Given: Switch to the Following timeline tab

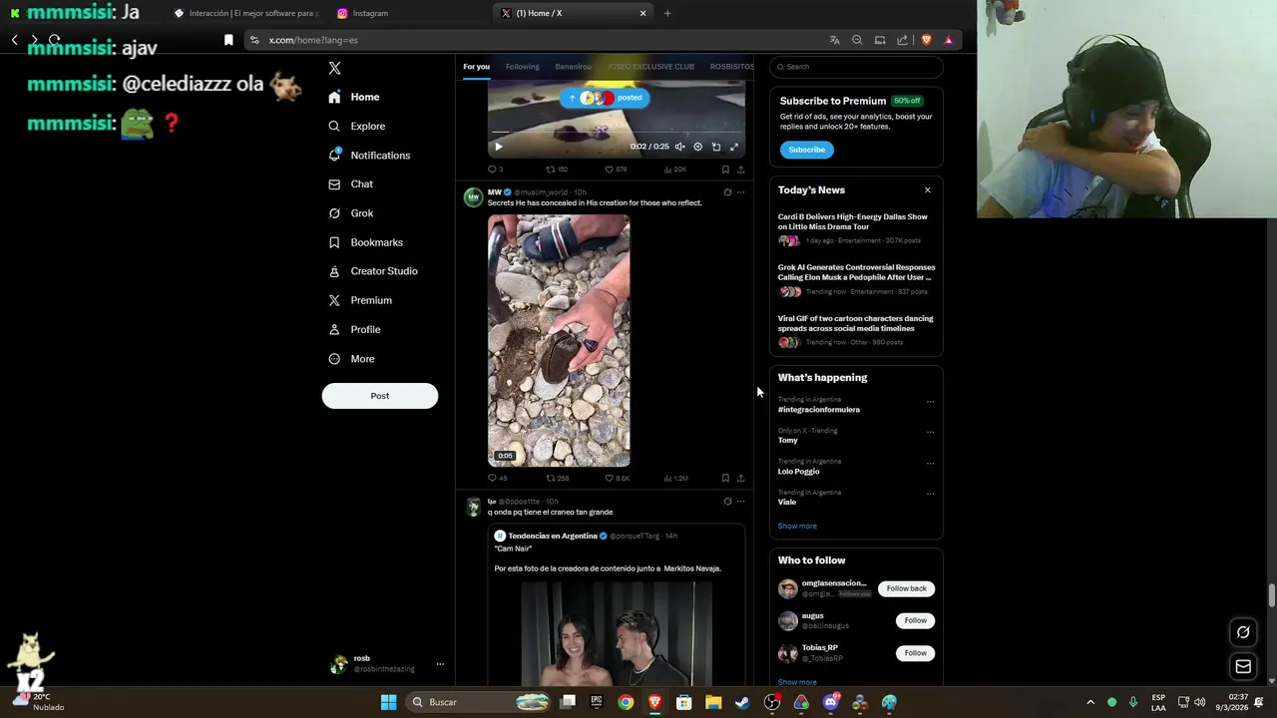Looking at the screenshot, I should [x=522, y=67].
